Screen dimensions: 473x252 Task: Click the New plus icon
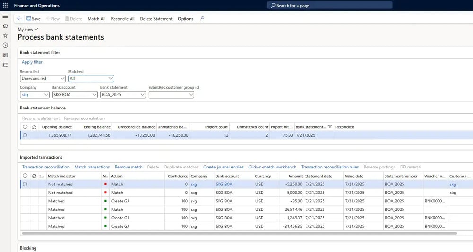(x=48, y=18)
